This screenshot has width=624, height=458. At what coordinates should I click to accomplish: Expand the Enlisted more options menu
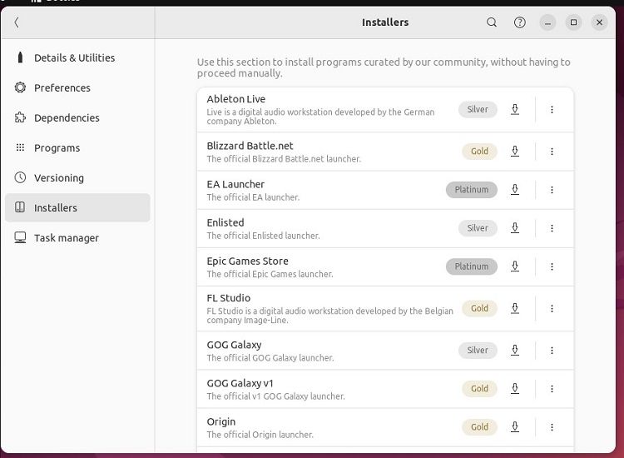click(552, 228)
